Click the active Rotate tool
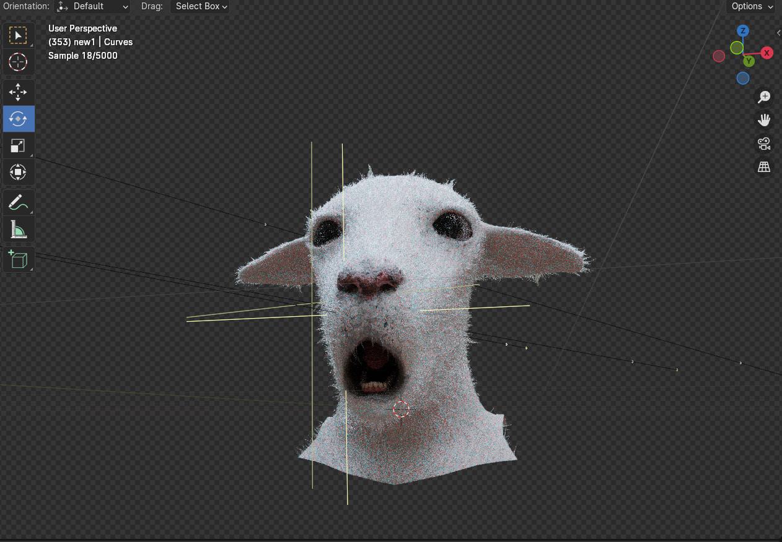This screenshot has width=782, height=542. click(x=18, y=119)
